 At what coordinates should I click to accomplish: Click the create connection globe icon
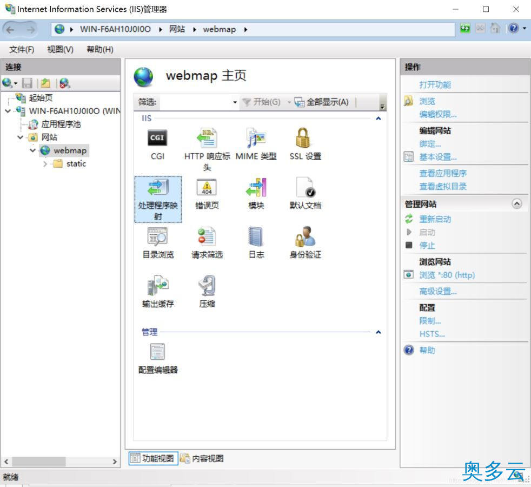pos(7,83)
